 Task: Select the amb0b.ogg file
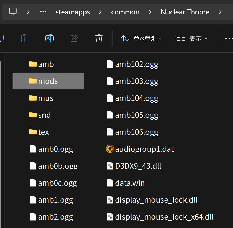(x=58, y=166)
